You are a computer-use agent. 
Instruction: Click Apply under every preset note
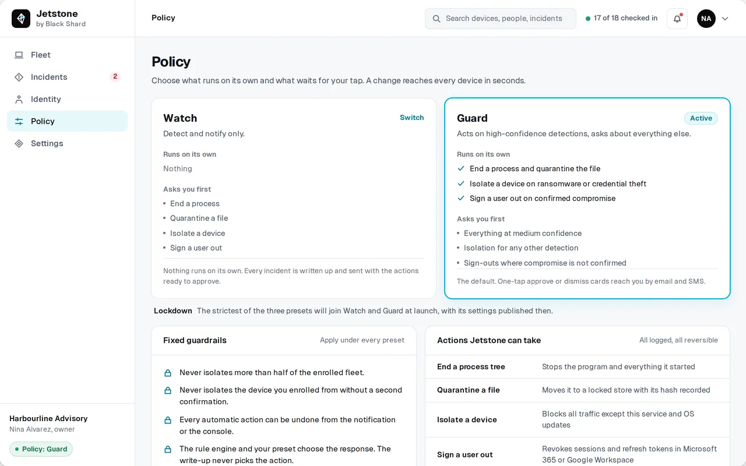[362, 340]
